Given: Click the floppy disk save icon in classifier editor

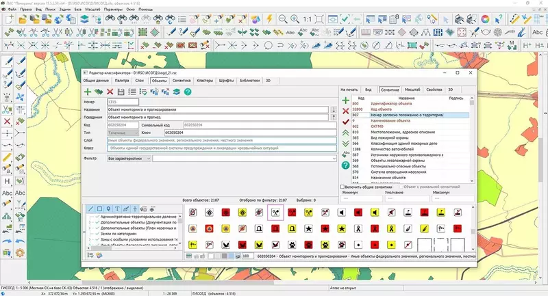Looking at the screenshot, I should pyautogui.click(x=121, y=92).
